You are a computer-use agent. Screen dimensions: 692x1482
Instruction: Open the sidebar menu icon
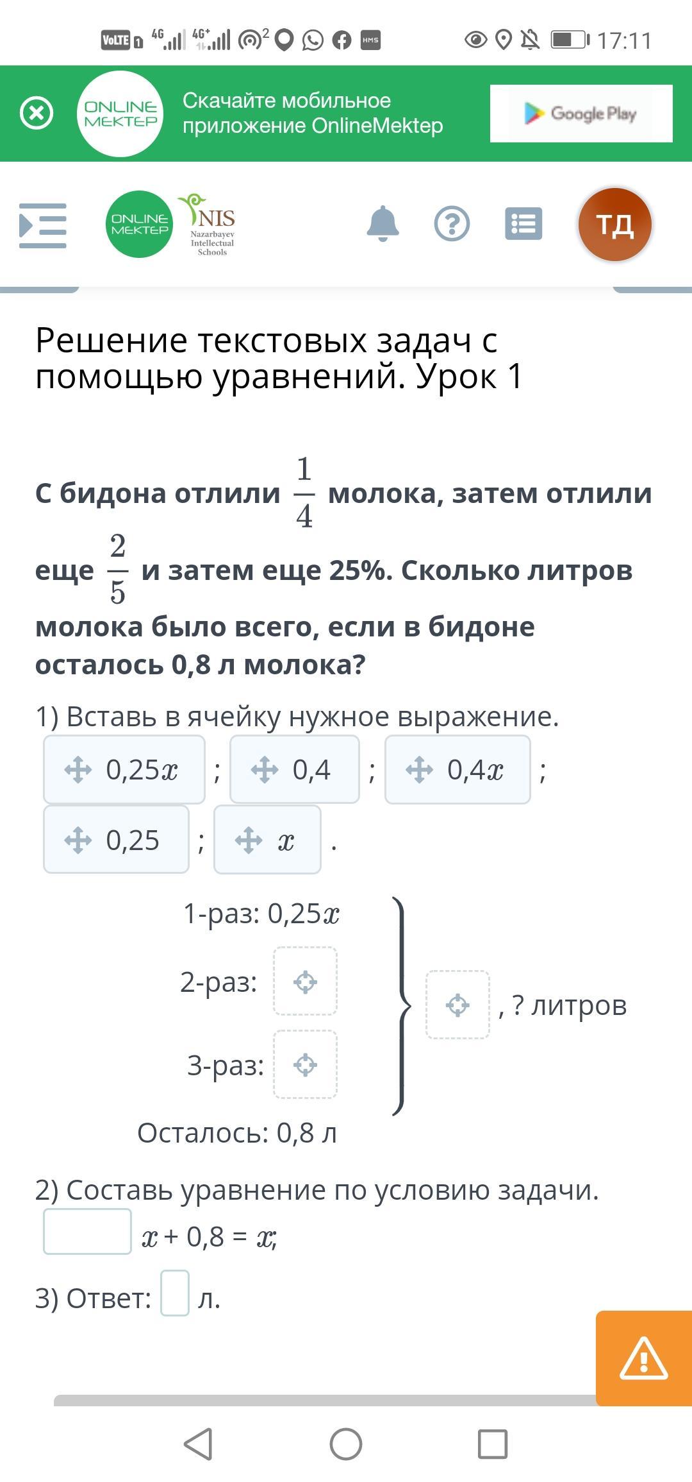tap(43, 225)
